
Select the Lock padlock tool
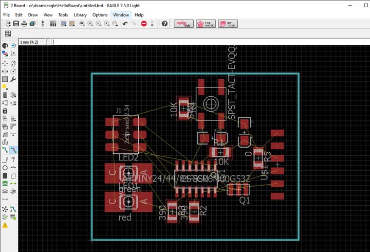[x=5, y=111]
